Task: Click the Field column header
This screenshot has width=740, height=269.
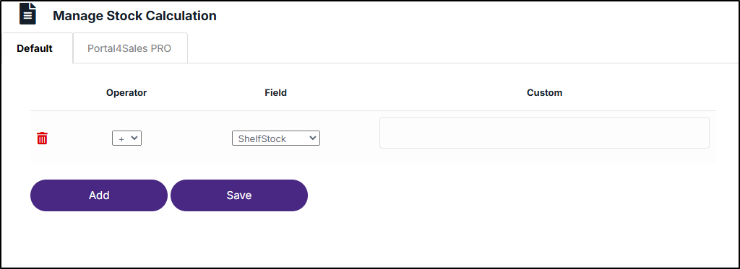Action: [x=275, y=93]
